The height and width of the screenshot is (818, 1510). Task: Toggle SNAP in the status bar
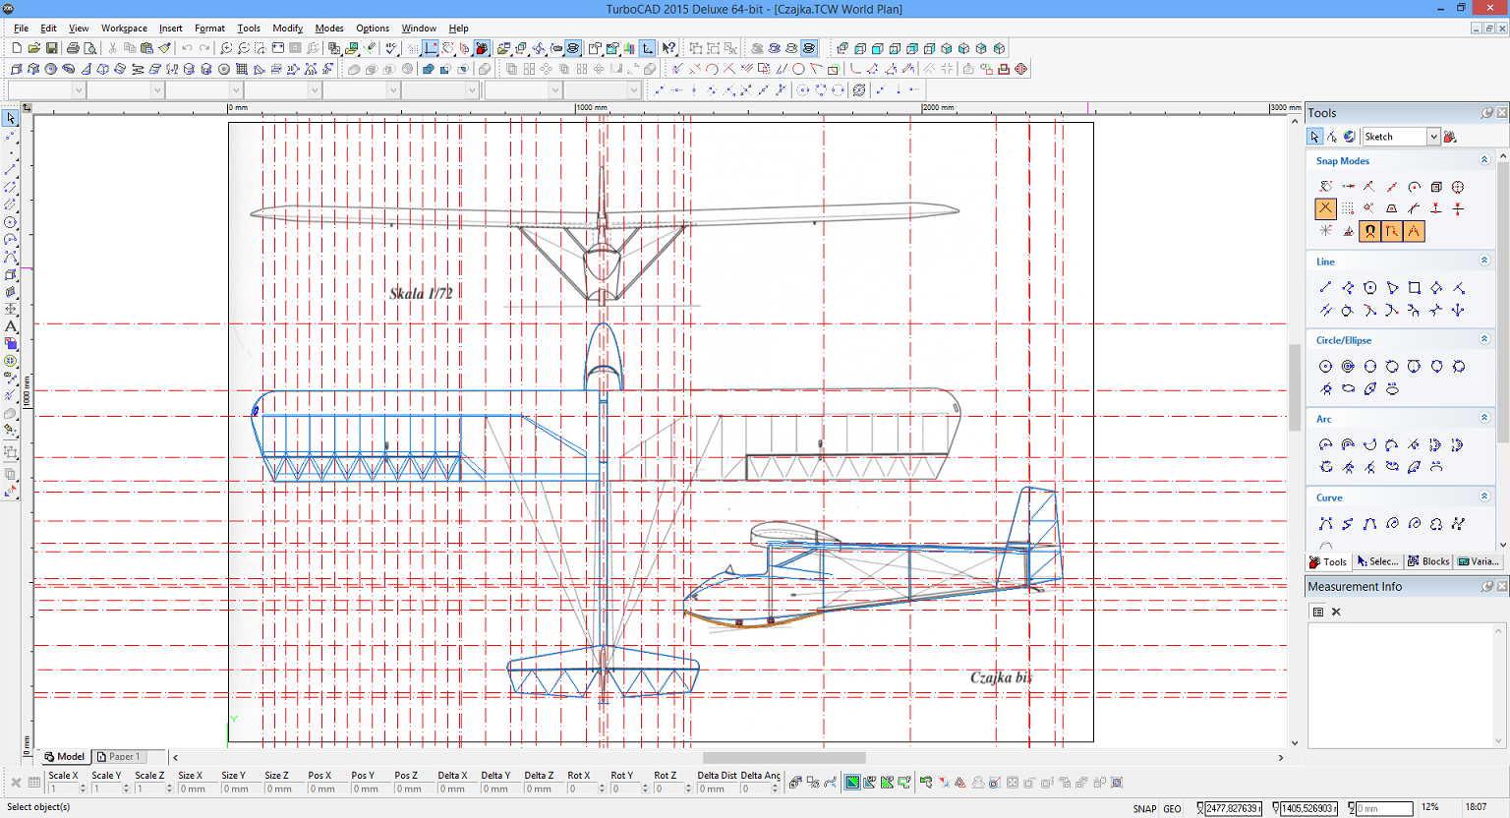(1144, 808)
